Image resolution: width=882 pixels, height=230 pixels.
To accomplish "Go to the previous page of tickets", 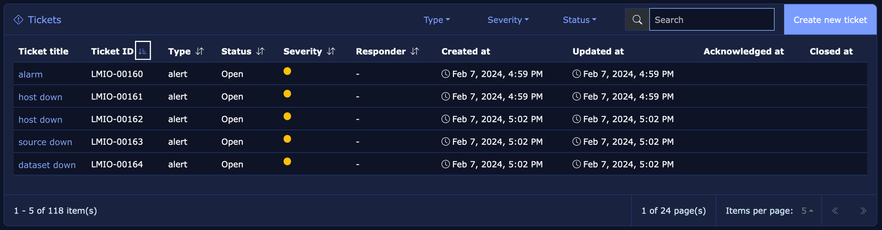I will [835, 211].
